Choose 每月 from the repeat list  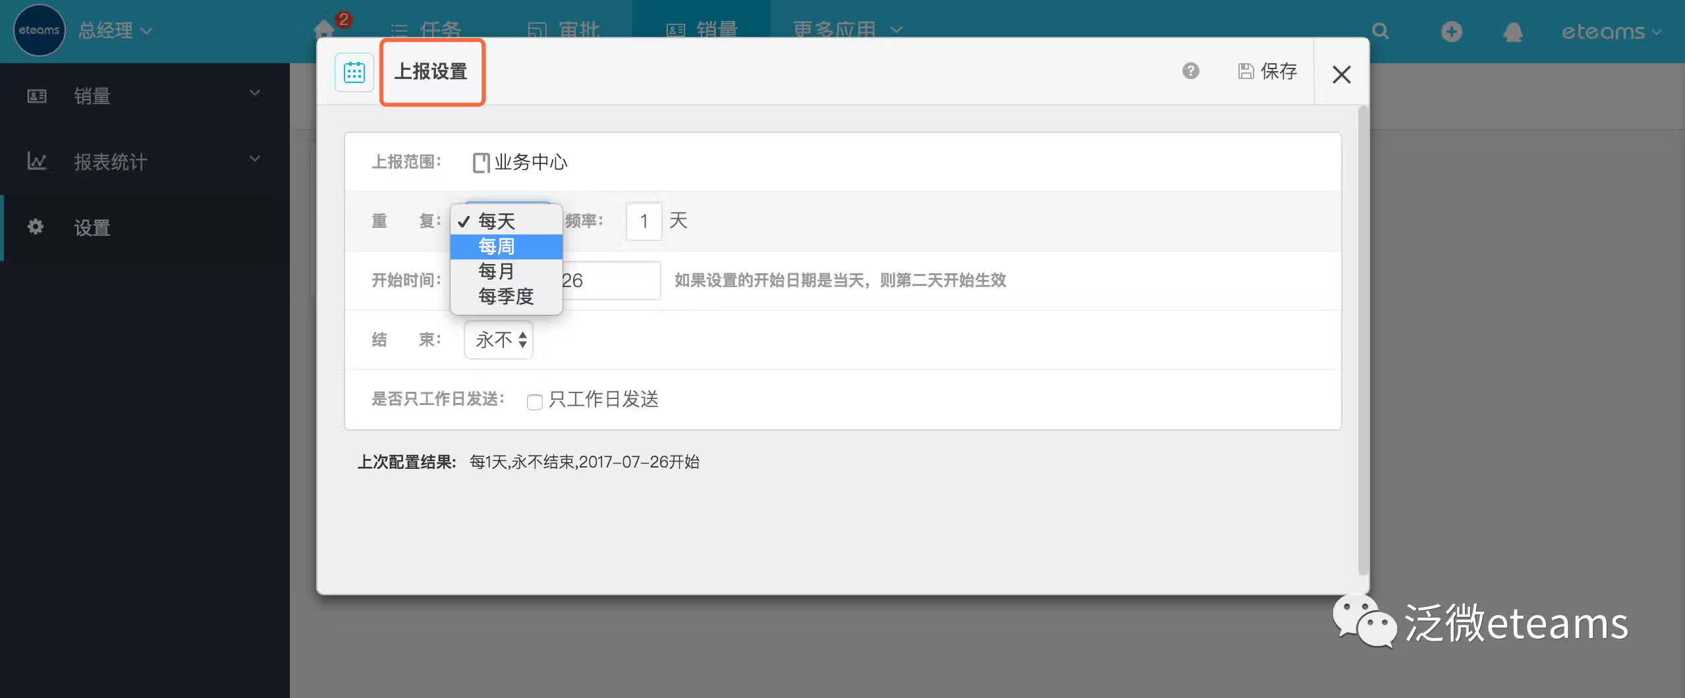[x=496, y=271]
